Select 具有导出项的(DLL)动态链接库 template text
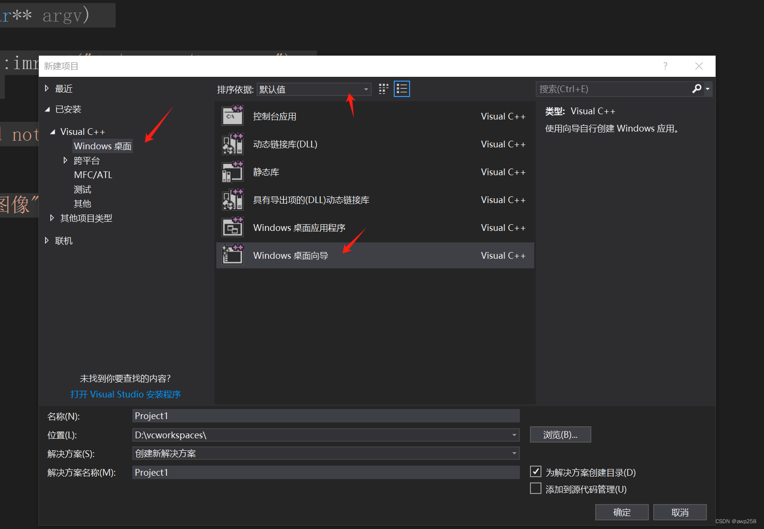The width and height of the screenshot is (764, 529). pos(311,200)
